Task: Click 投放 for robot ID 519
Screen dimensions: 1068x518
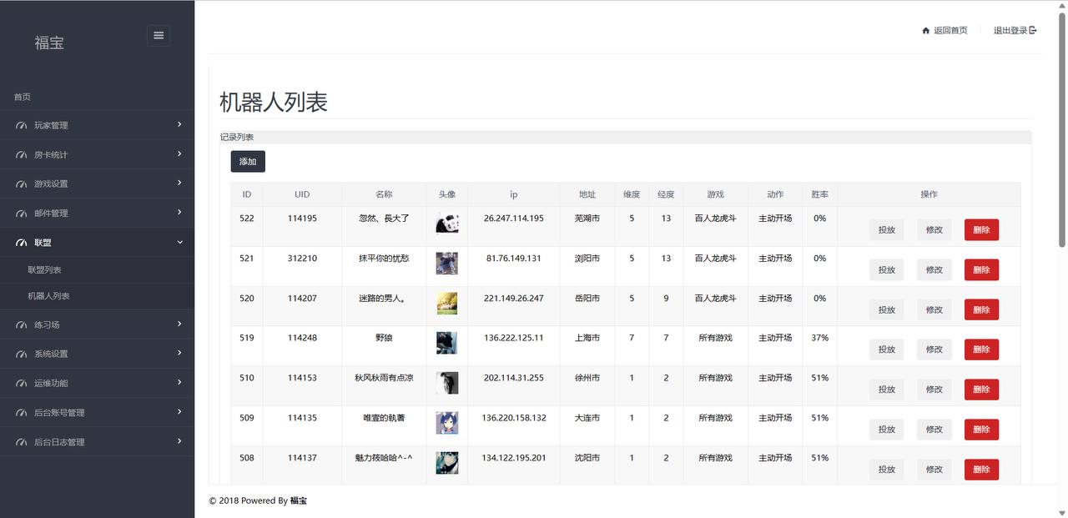Action: 886,350
